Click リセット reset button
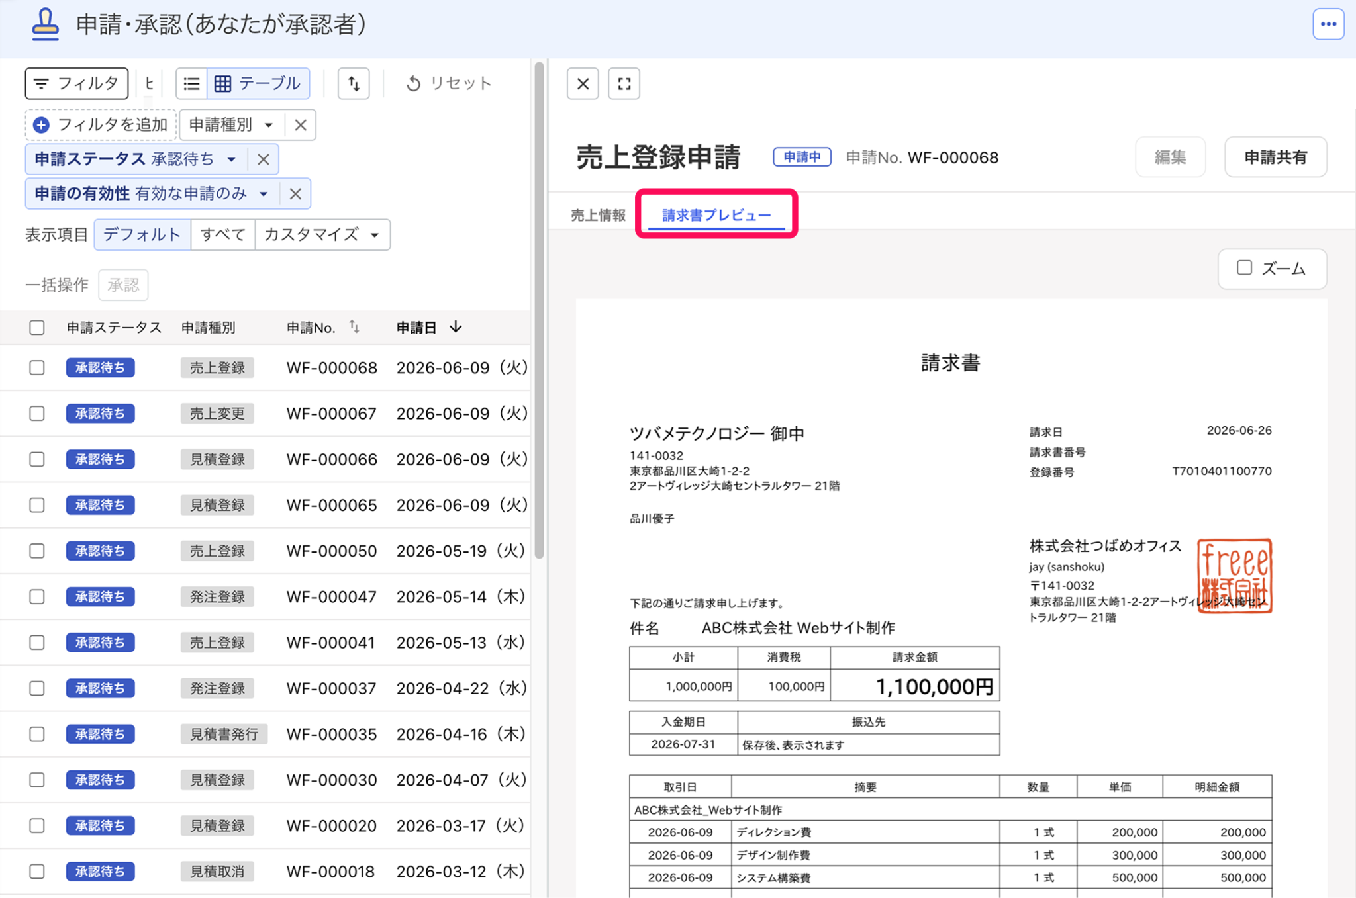The width and height of the screenshot is (1356, 898). click(x=449, y=83)
